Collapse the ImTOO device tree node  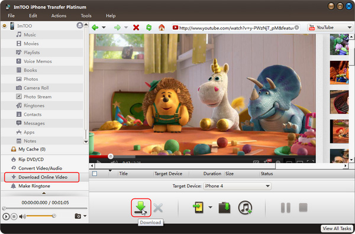4,26
